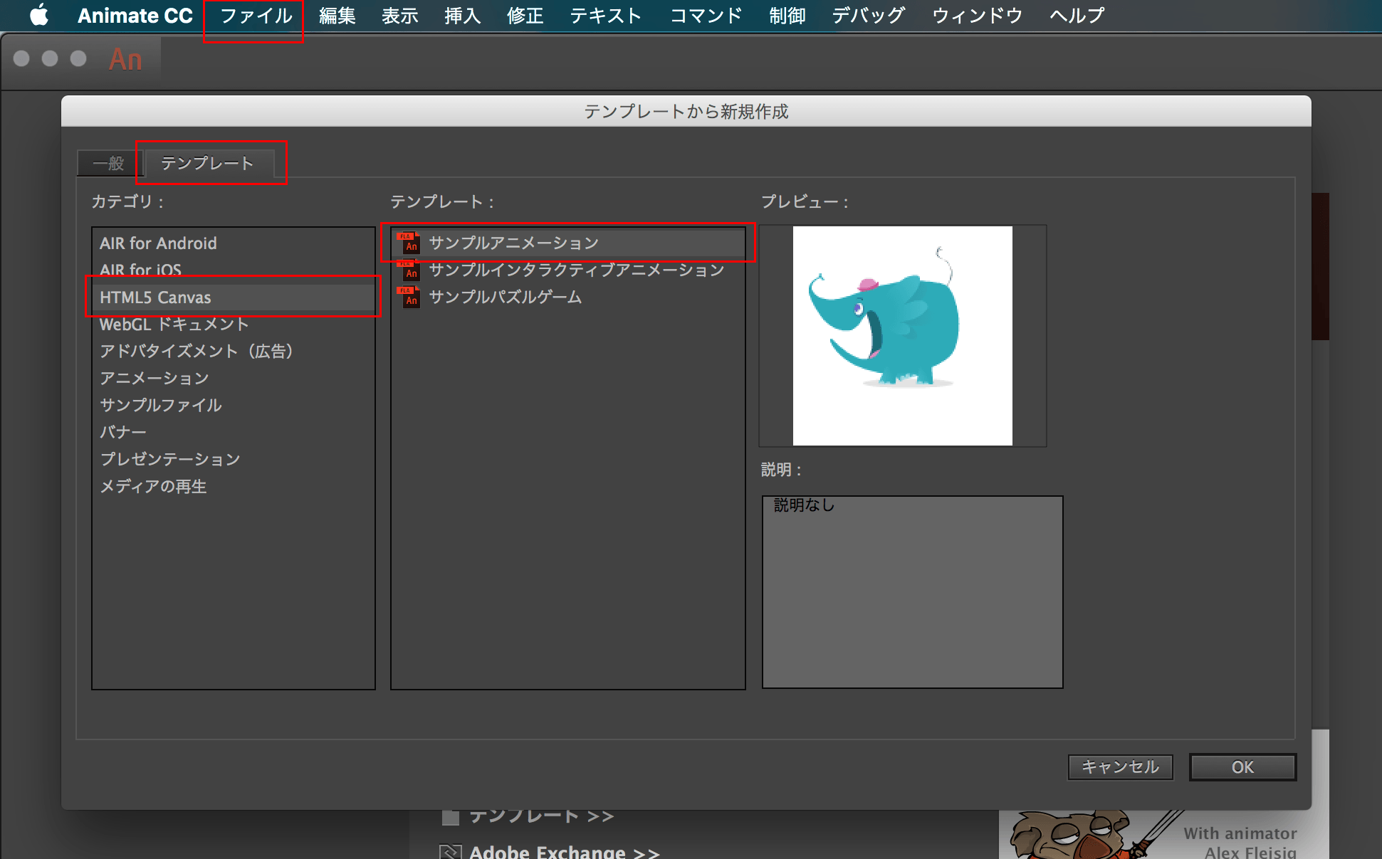
Task: Select the サンプルインタラクティブアニメーション template
Action: [x=567, y=270]
